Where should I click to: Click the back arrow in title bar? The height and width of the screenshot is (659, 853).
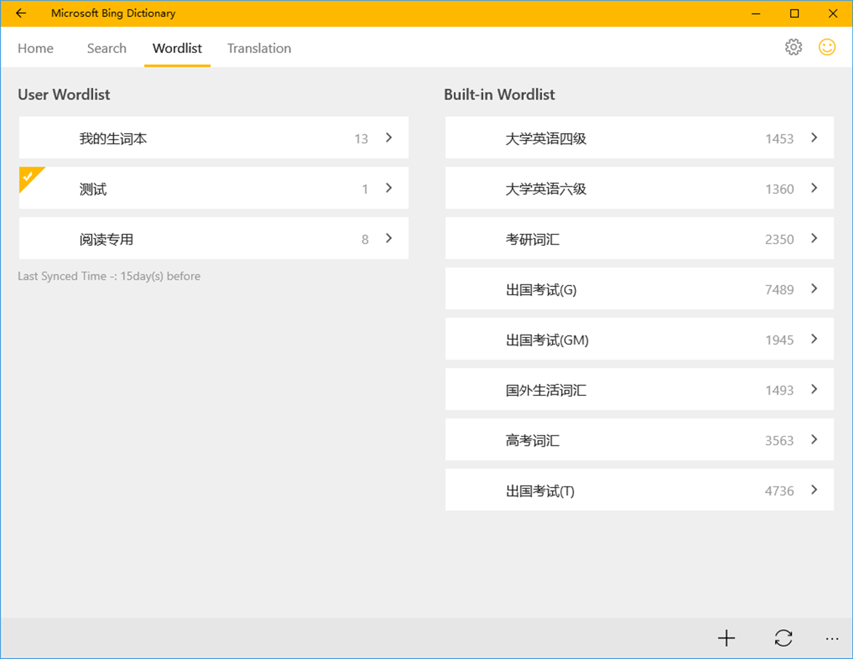(21, 13)
